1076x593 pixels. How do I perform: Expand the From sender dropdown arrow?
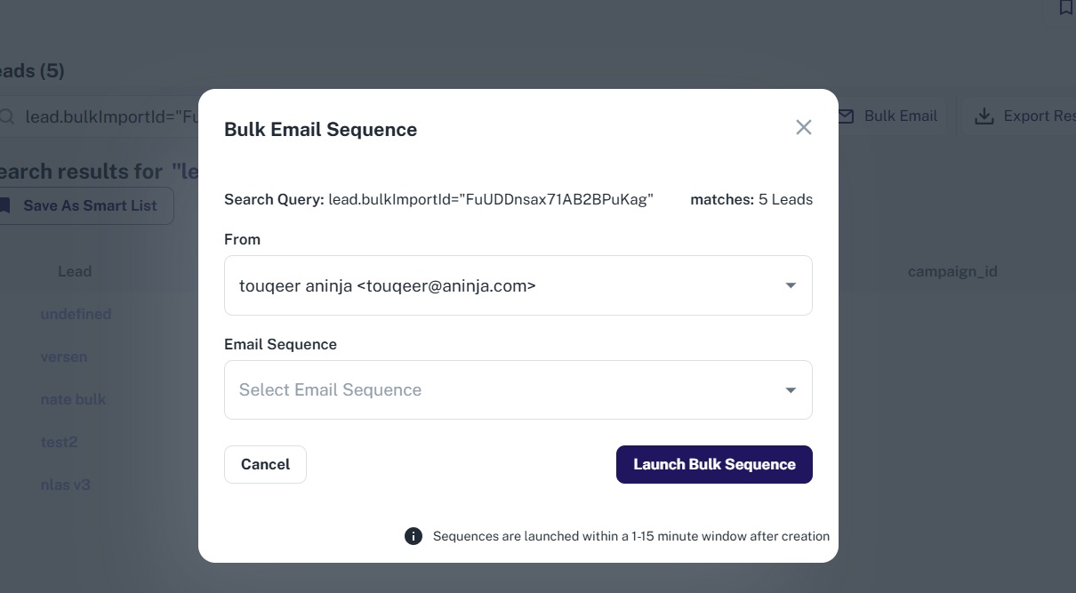pyautogui.click(x=791, y=285)
